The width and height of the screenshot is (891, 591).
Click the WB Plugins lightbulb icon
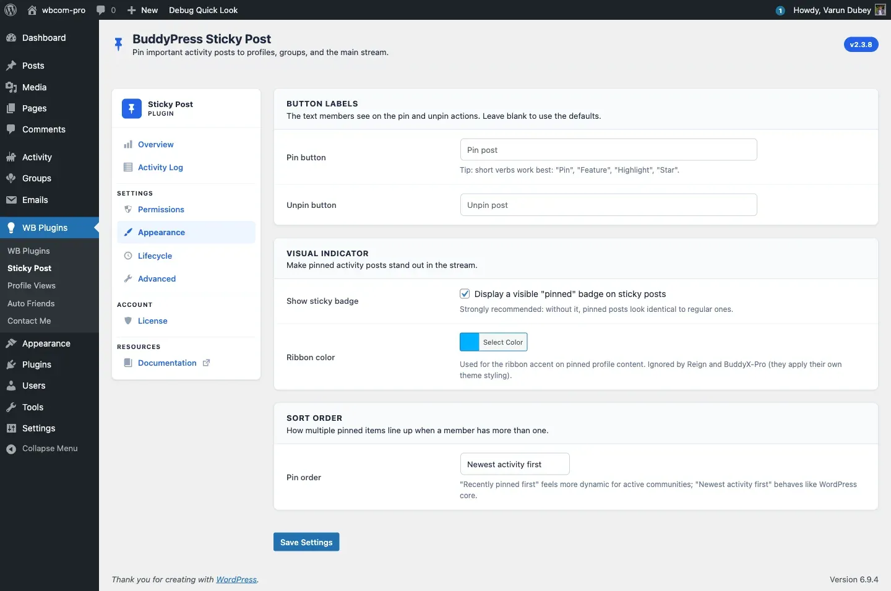click(11, 228)
